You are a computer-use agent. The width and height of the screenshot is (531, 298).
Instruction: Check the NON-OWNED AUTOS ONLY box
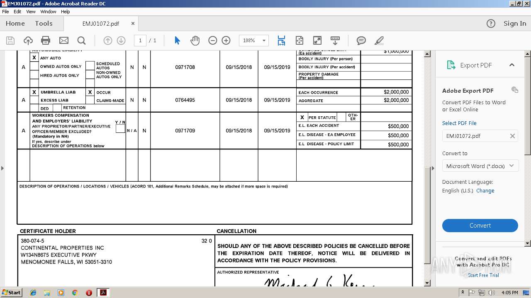(x=90, y=75)
